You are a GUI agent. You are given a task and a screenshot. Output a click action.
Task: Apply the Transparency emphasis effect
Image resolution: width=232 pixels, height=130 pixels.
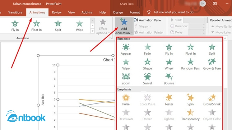pos(191,115)
